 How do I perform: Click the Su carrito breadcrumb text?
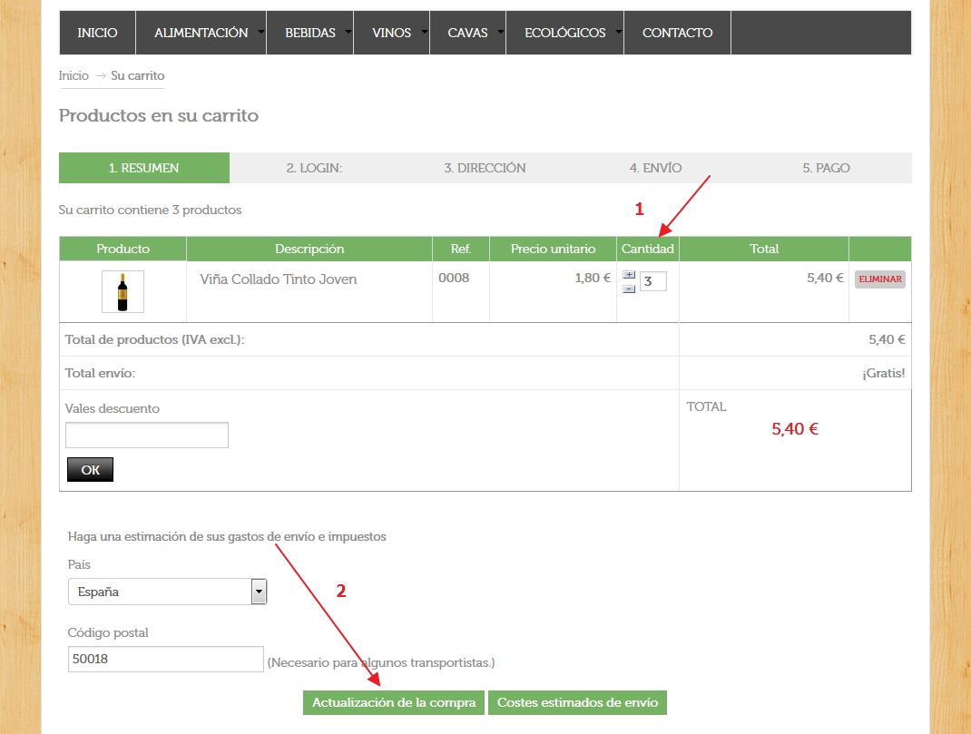click(x=137, y=75)
